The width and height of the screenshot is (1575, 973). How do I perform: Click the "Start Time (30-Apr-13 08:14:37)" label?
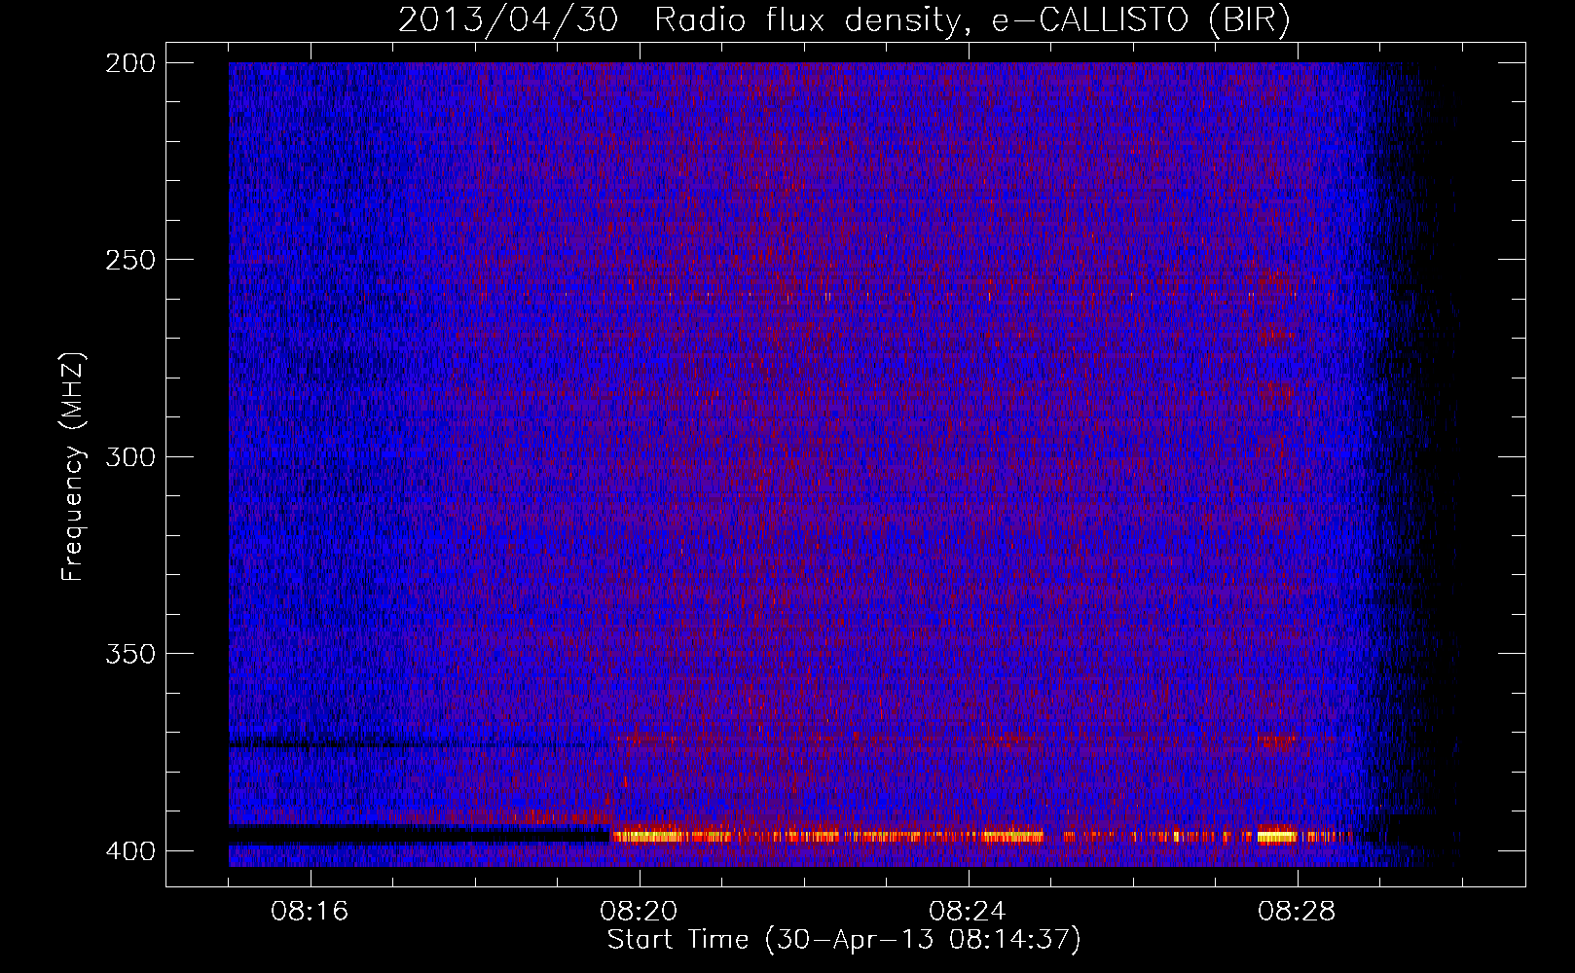point(844,940)
